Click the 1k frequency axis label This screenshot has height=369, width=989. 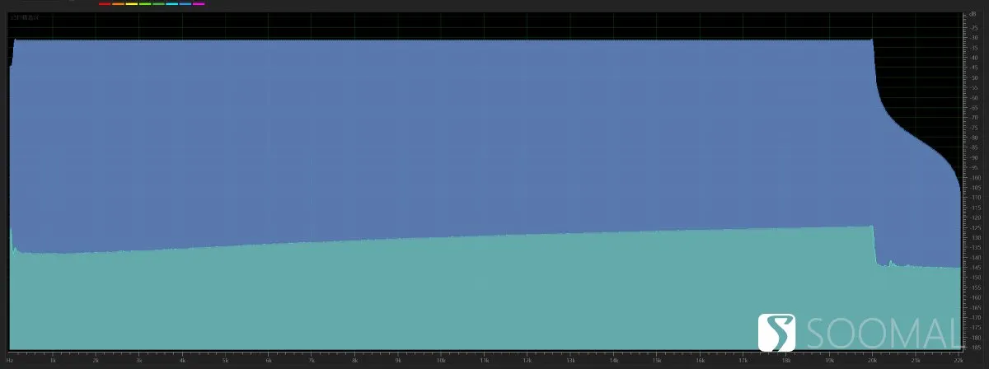pos(53,360)
